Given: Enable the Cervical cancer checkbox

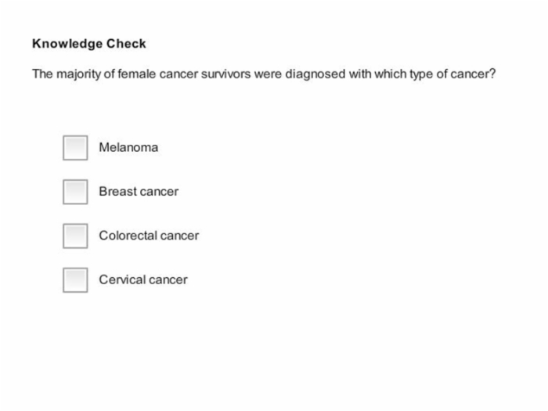Looking at the screenshot, I should coord(75,280).
